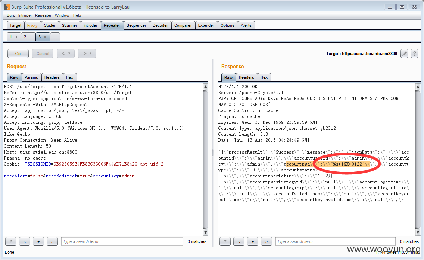Click the edit target pencil icon
The image size is (424, 260).
click(x=404, y=54)
